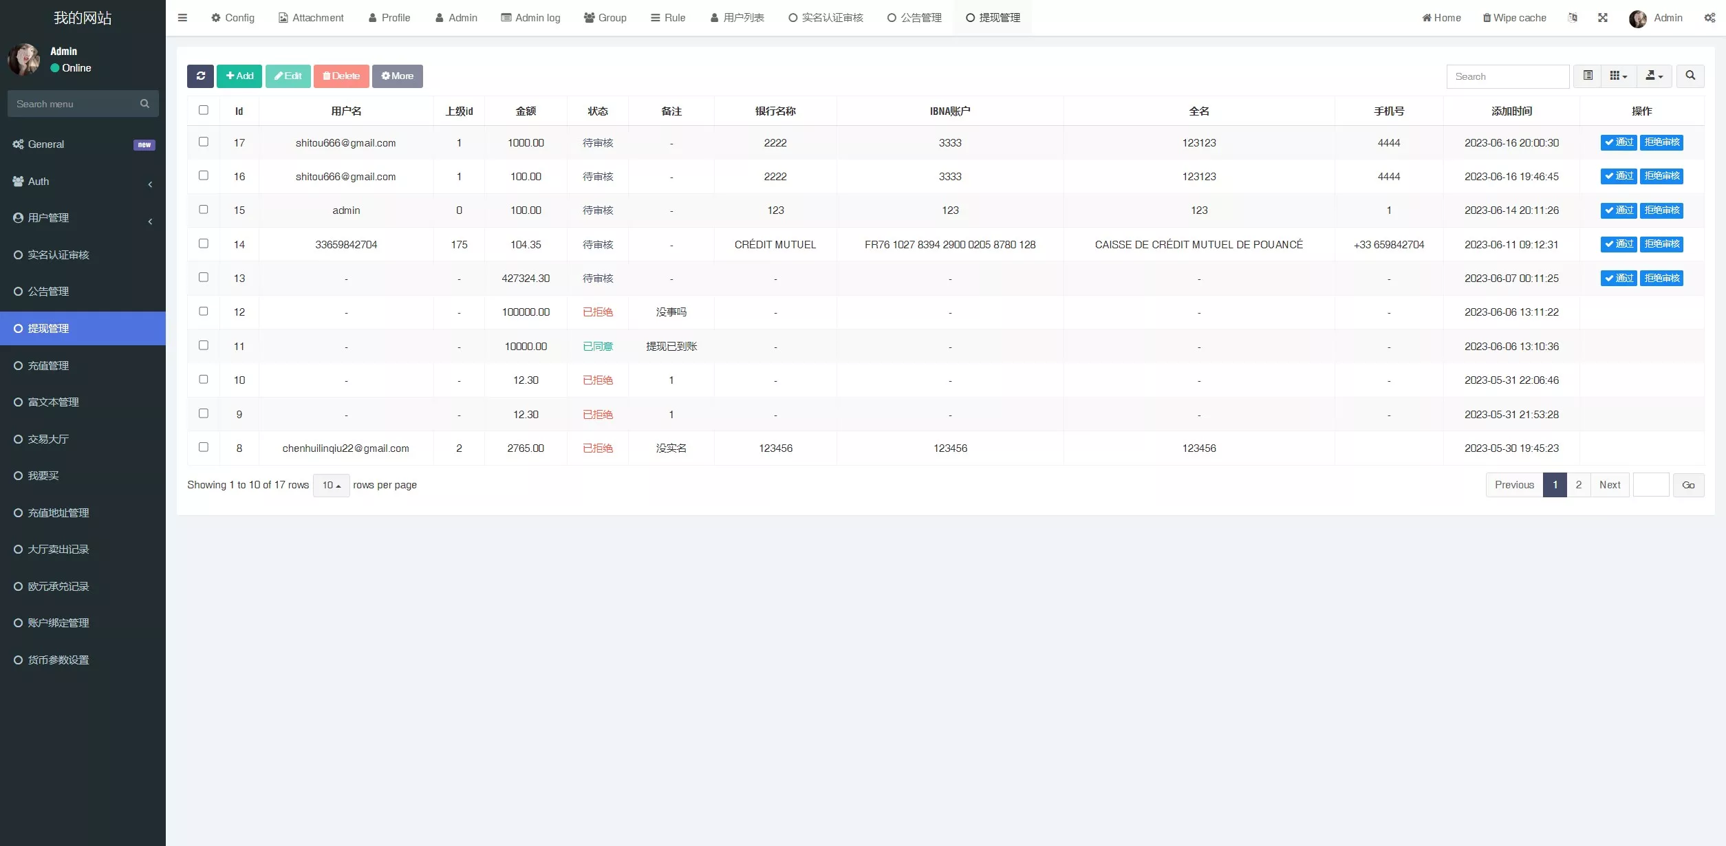This screenshot has height=846, width=1726.
Task: Open the columns visibility dropdown
Action: tap(1618, 76)
